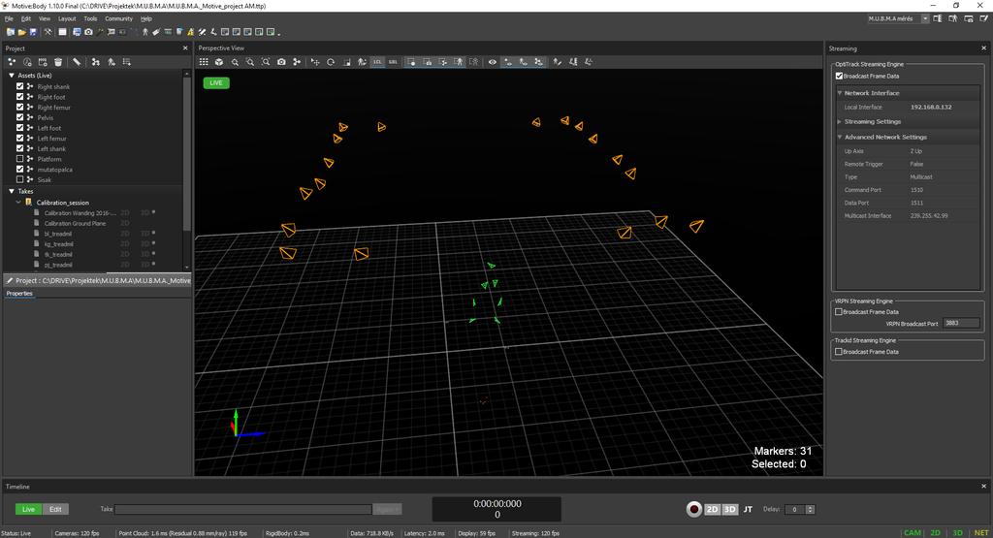
Task: Enable Trackd Broadcast Frame Data checkbox
Action: click(839, 352)
